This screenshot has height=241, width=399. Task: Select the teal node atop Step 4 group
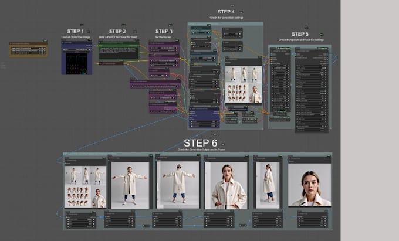click(201, 30)
